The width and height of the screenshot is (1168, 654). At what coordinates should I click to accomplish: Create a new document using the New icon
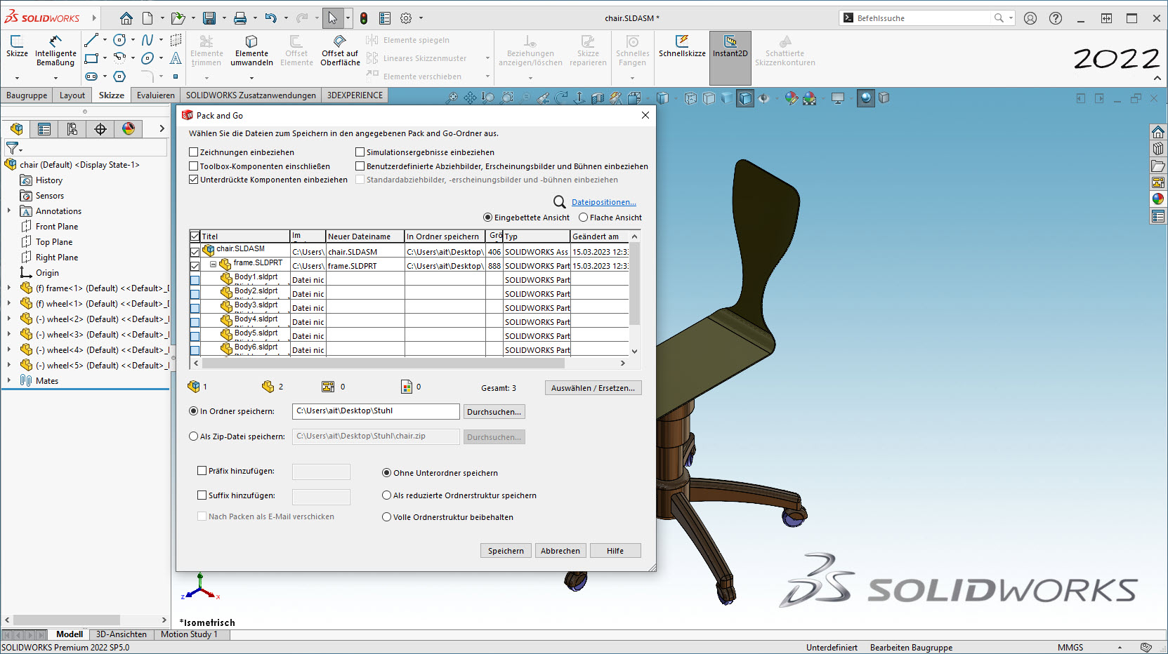tap(147, 18)
